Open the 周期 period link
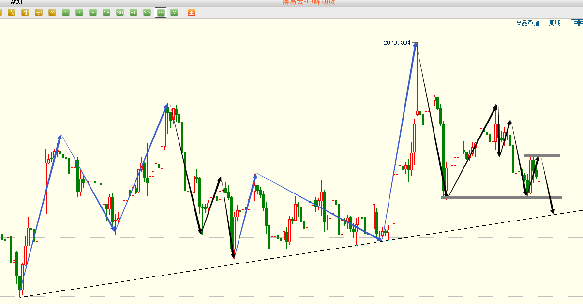Screen dimensions: 583x304 point(554,23)
